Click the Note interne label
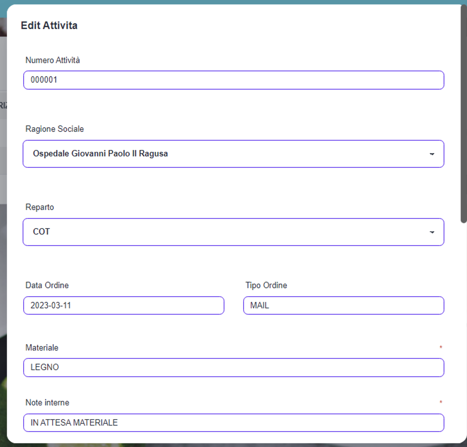The width and height of the screenshot is (467, 447). 47,403
